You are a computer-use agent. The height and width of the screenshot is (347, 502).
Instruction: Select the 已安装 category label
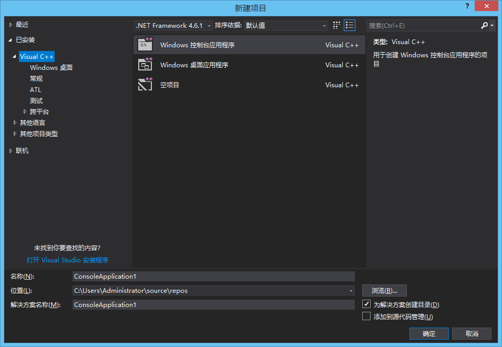(x=25, y=40)
